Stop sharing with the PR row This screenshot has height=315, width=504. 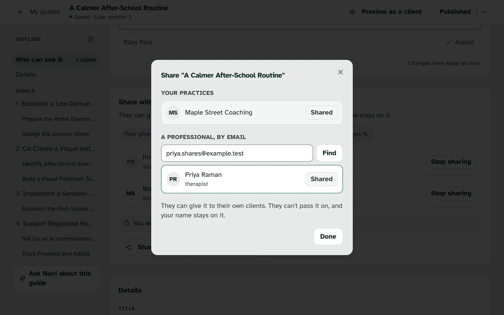coord(451,162)
